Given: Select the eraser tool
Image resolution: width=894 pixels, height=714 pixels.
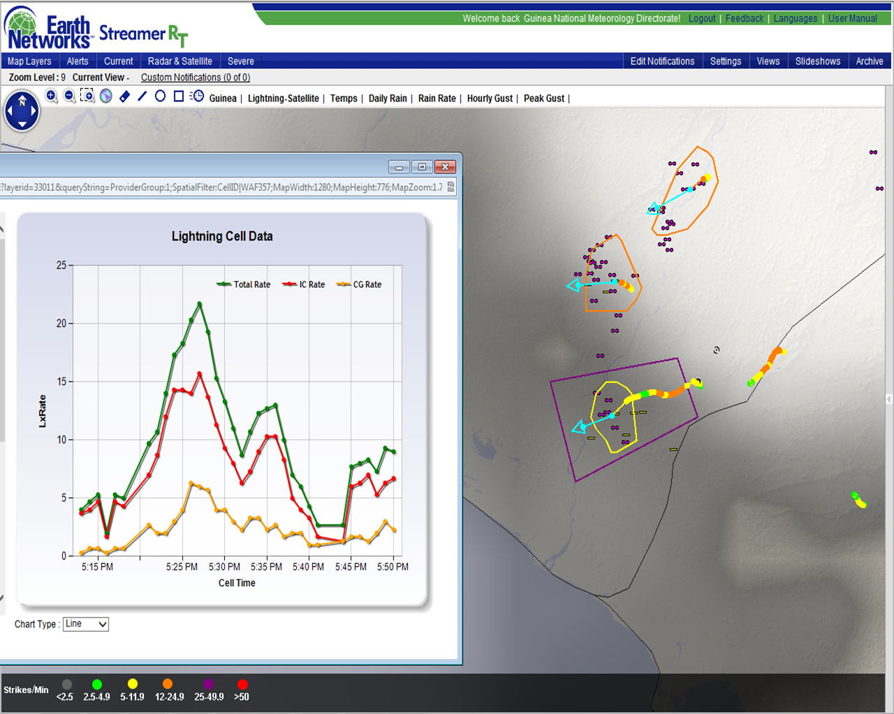Looking at the screenshot, I should (x=124, y=96).
